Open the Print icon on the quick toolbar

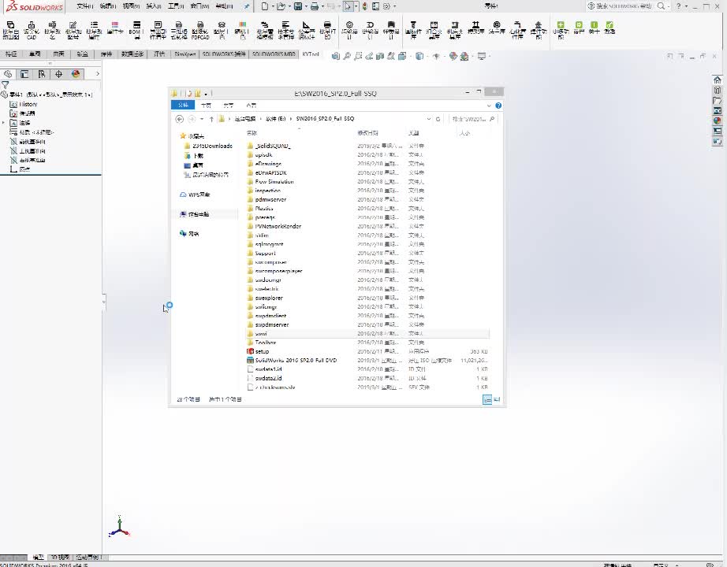point(315,6)
